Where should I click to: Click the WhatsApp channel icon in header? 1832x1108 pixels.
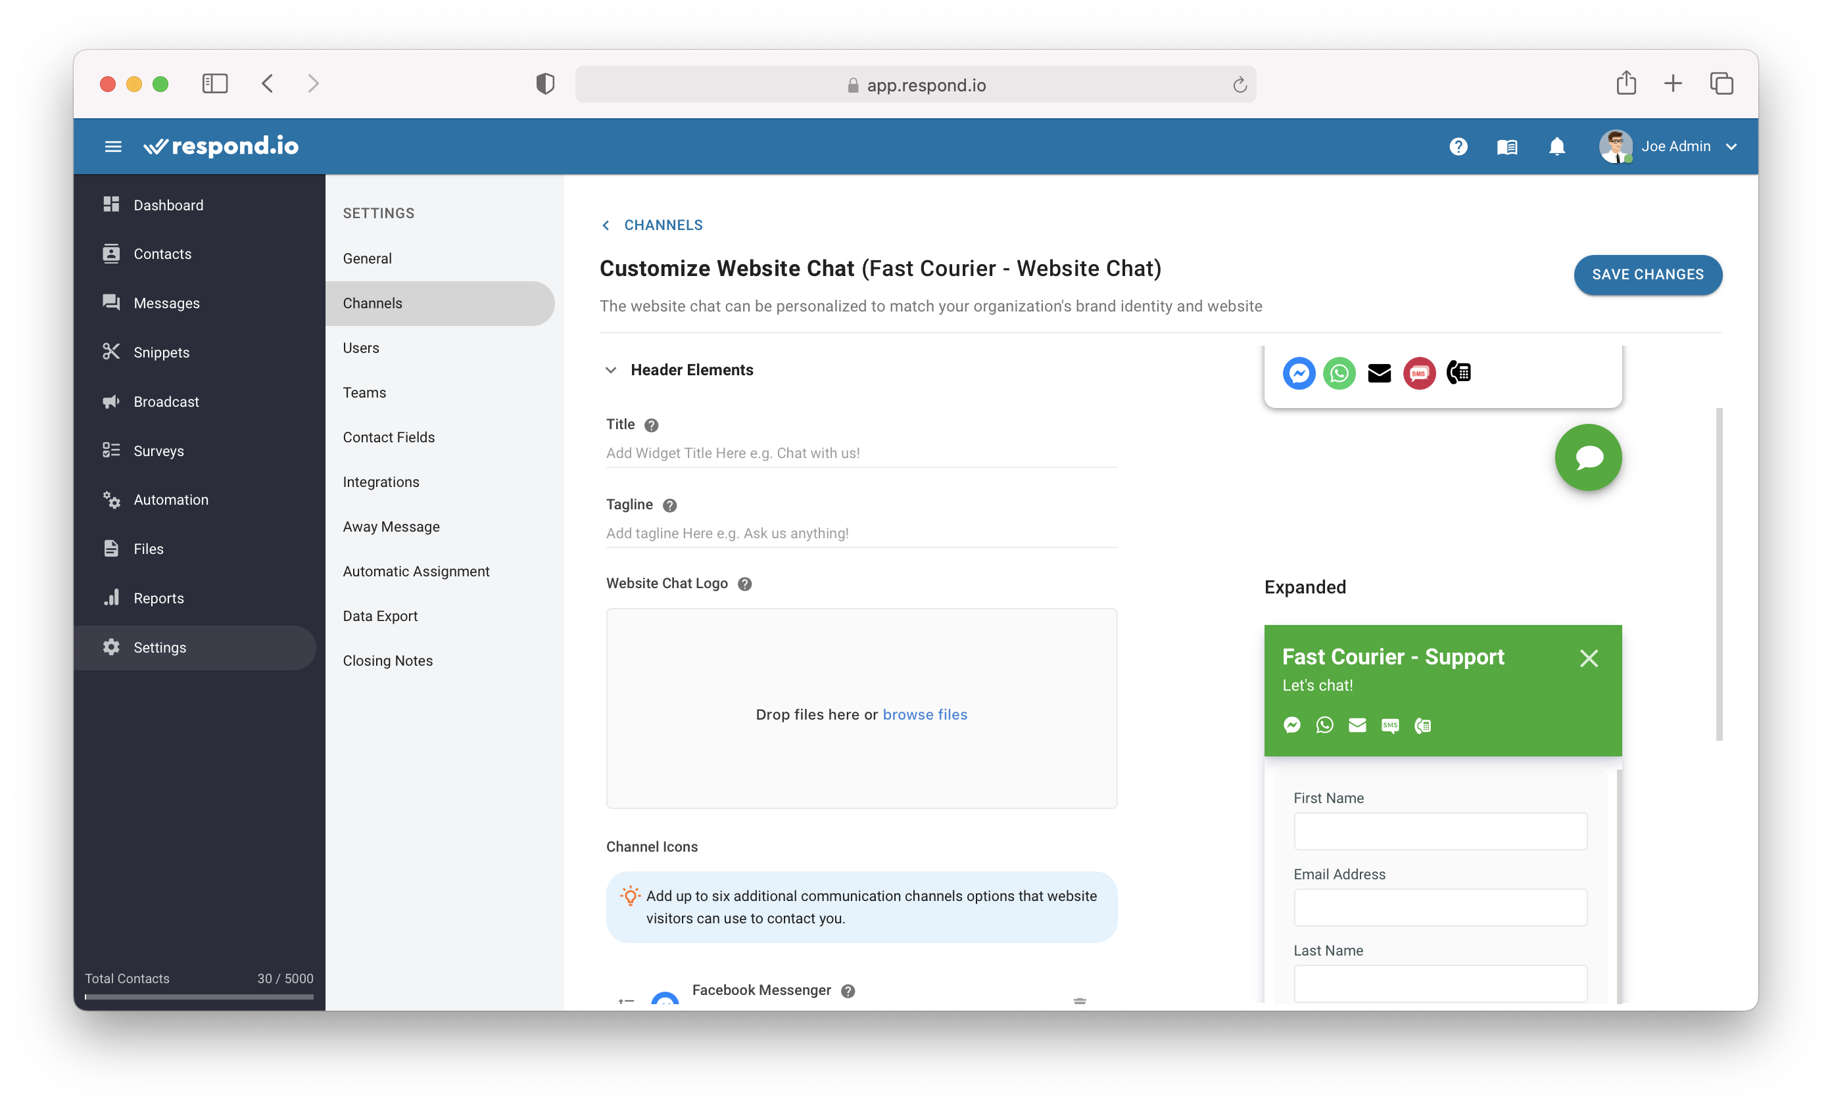[1338, 373]
